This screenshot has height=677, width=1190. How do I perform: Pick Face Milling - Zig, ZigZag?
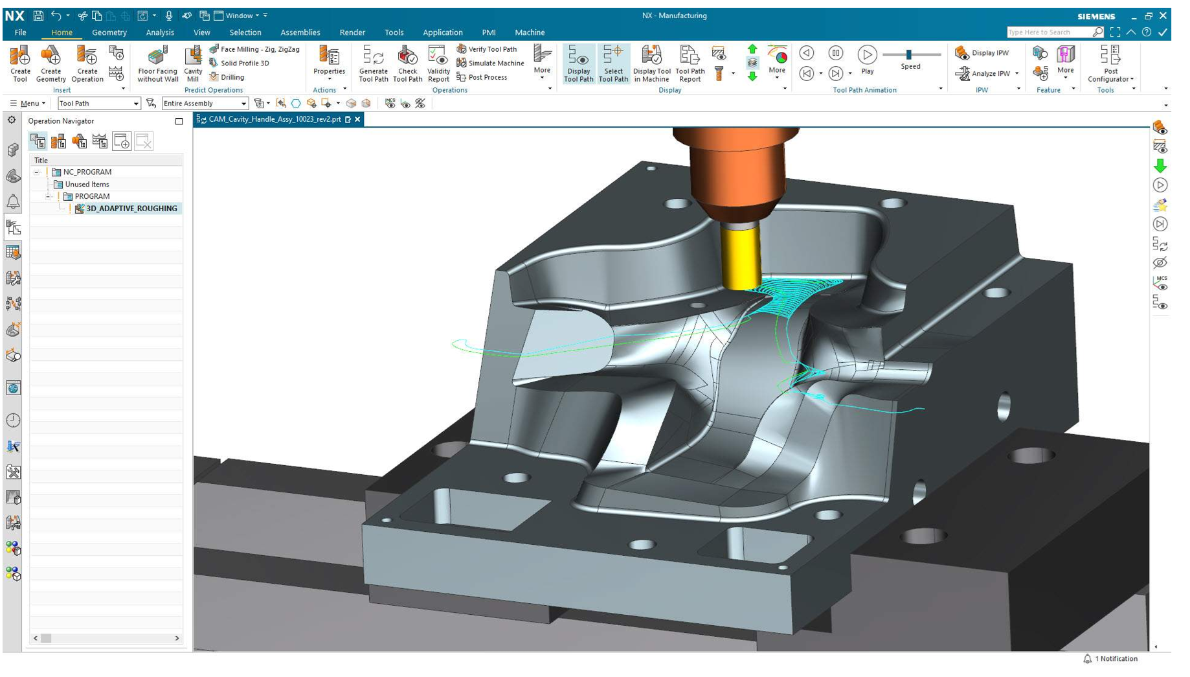coord(254,49)
